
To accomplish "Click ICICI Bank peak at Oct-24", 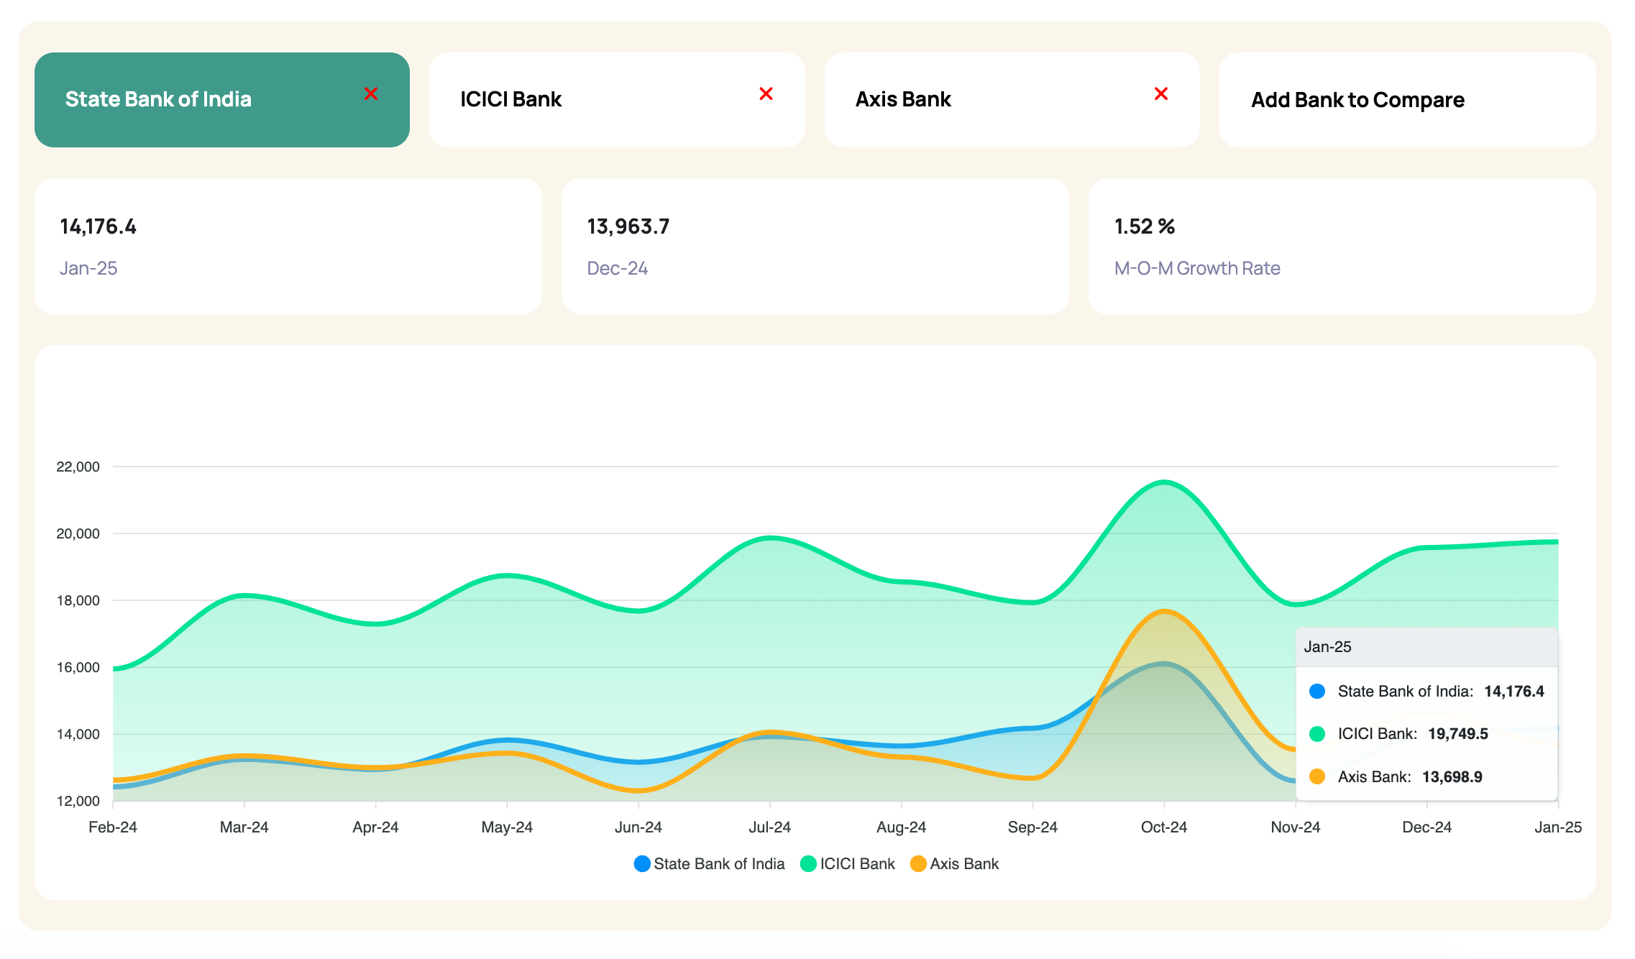I will click(x=1164, y=482).
